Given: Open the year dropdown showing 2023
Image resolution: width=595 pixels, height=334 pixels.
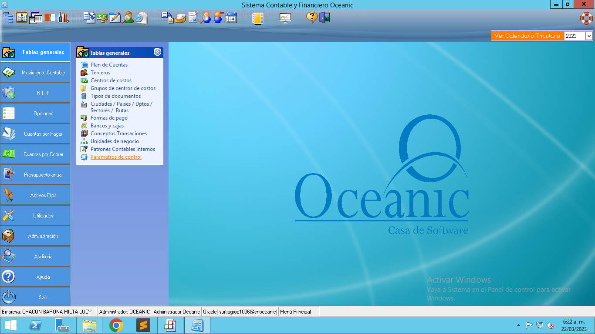Looking at the screenshot, I should coord(589,36).
